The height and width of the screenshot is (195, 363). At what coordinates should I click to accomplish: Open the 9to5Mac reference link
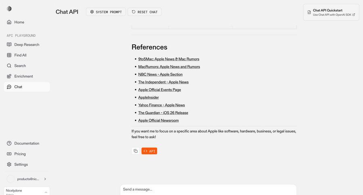point(169,59)
